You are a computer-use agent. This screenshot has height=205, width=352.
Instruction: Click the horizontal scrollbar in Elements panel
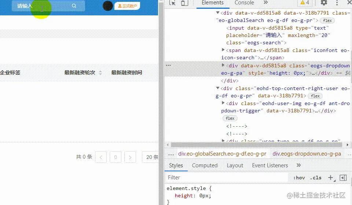[256, 145]
